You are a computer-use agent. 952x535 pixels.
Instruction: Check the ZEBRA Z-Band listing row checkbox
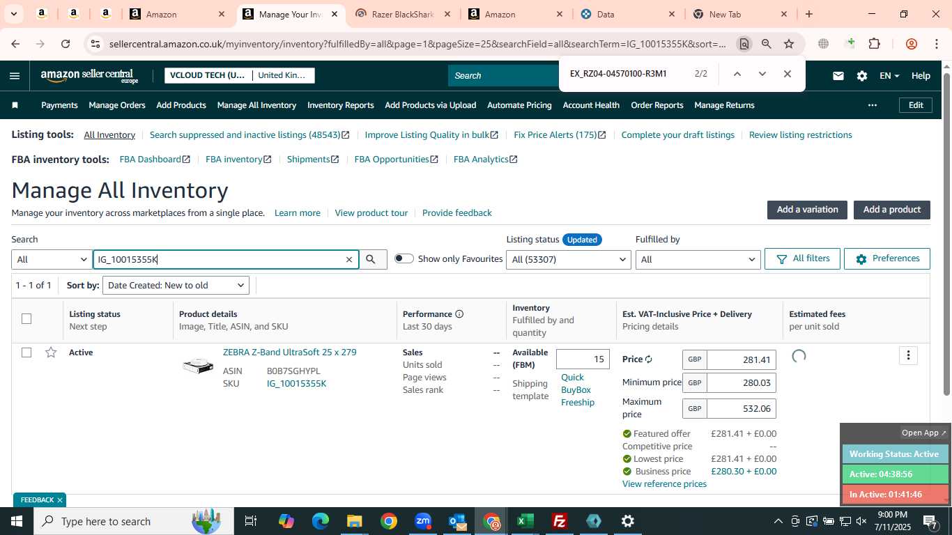26,352
